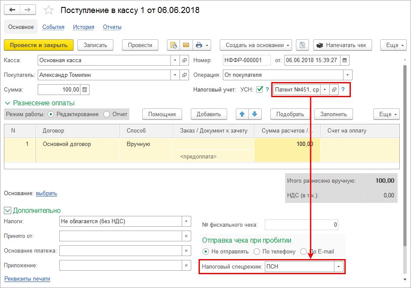Open the Покупатель dropdown list
This screenshot has height=288, width=411.
(x=175, y=75)
